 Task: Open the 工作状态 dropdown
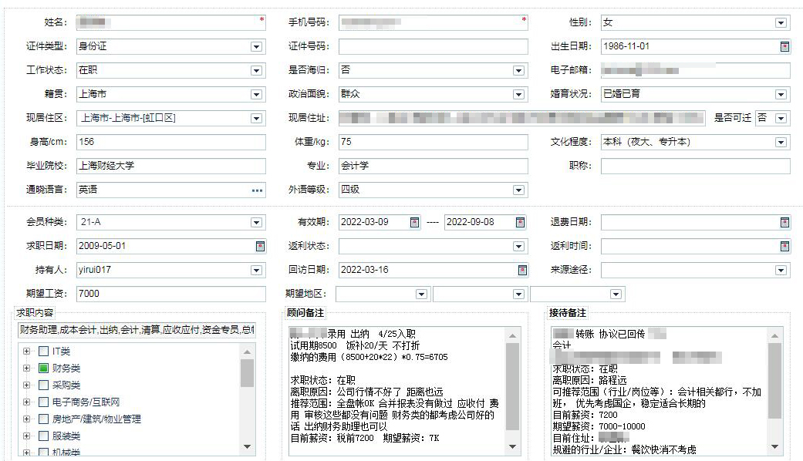click(x=257, y=71)
